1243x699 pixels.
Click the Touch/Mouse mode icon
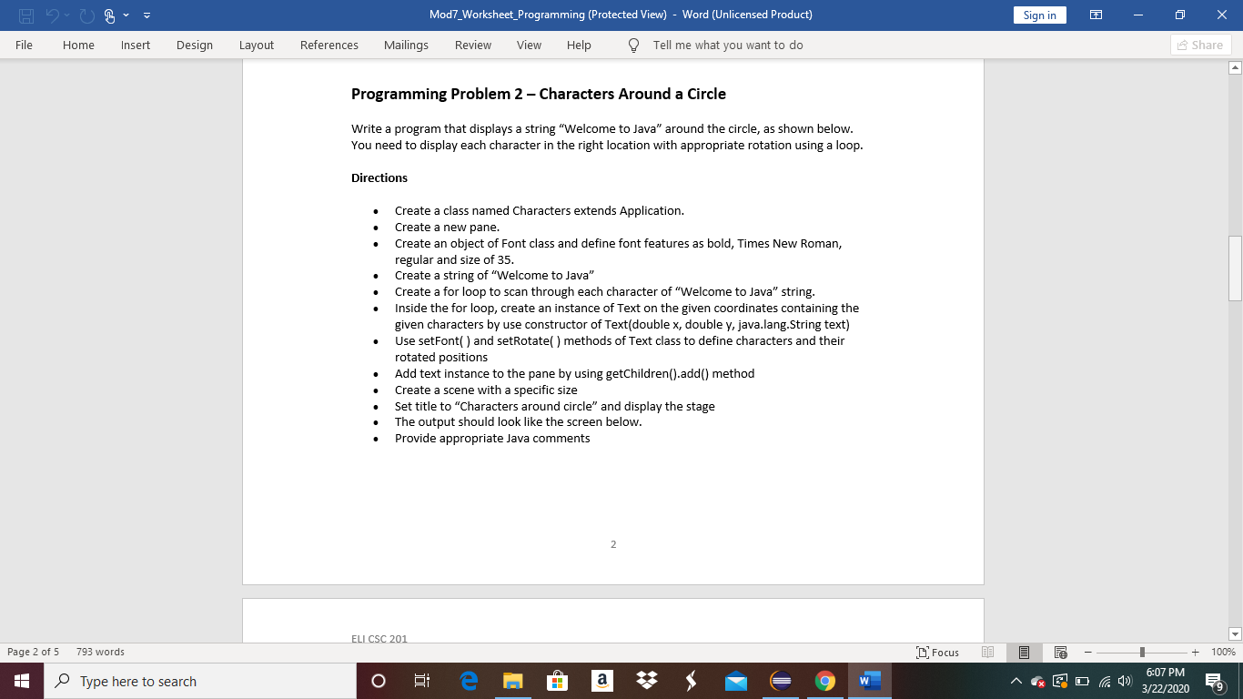(109, 15)
